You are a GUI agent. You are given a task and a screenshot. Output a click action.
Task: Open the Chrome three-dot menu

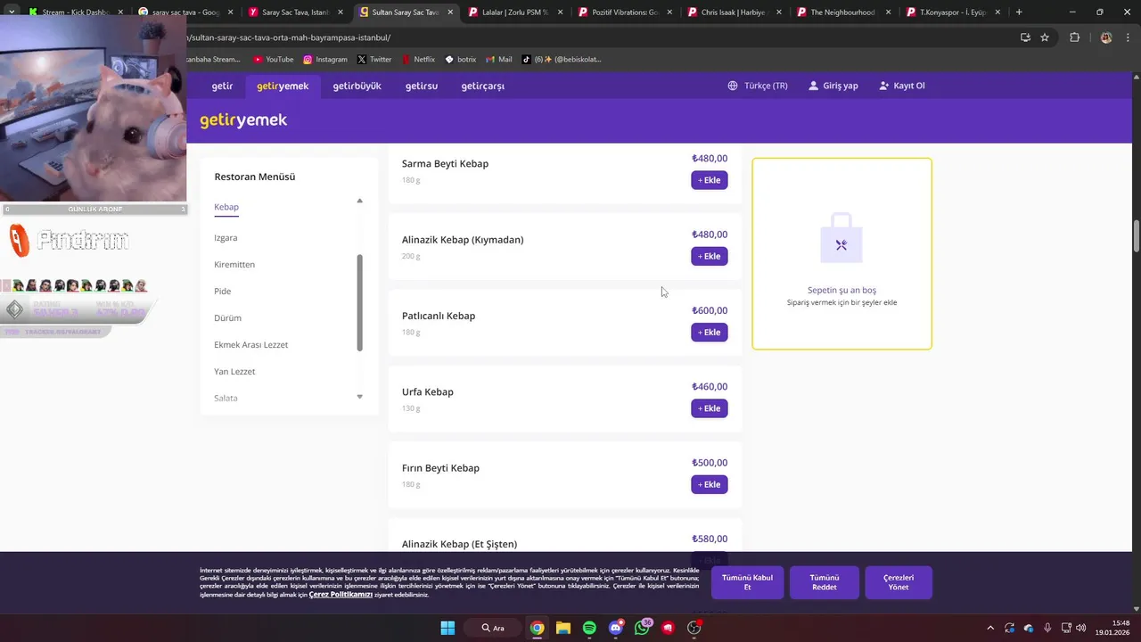1129,37
